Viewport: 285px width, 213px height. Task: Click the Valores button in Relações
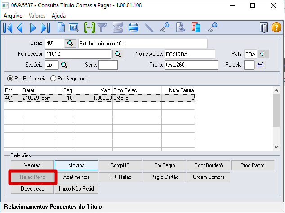click(32, 165)
